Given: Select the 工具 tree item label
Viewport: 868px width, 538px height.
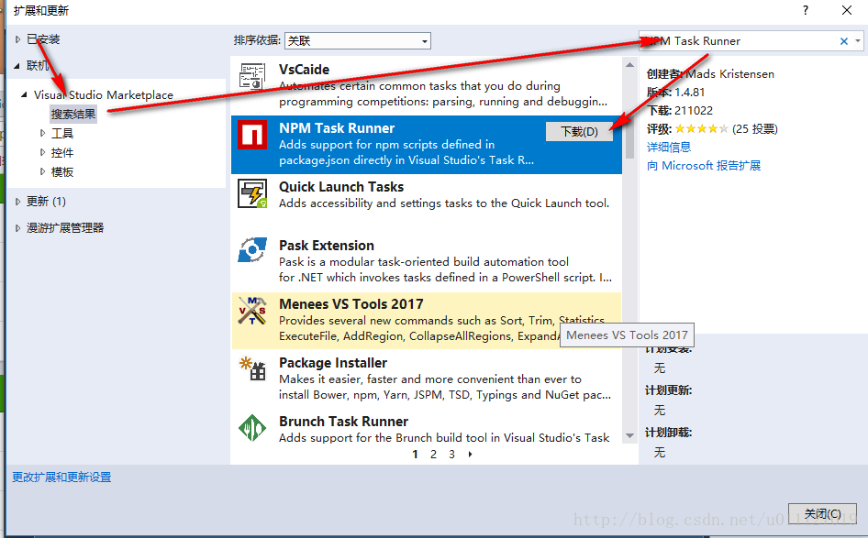Looking at the screenshot, I should [x=62, y=133].
